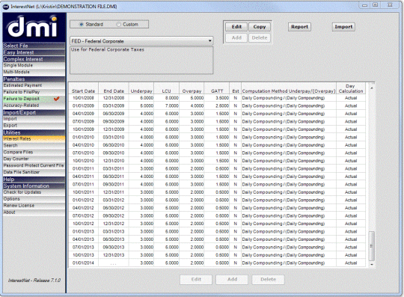Screen dimensions: 404x297
Task: Click the 'InterestNet - Release 7.1.0' label
Action: click(x=34, y=281)
